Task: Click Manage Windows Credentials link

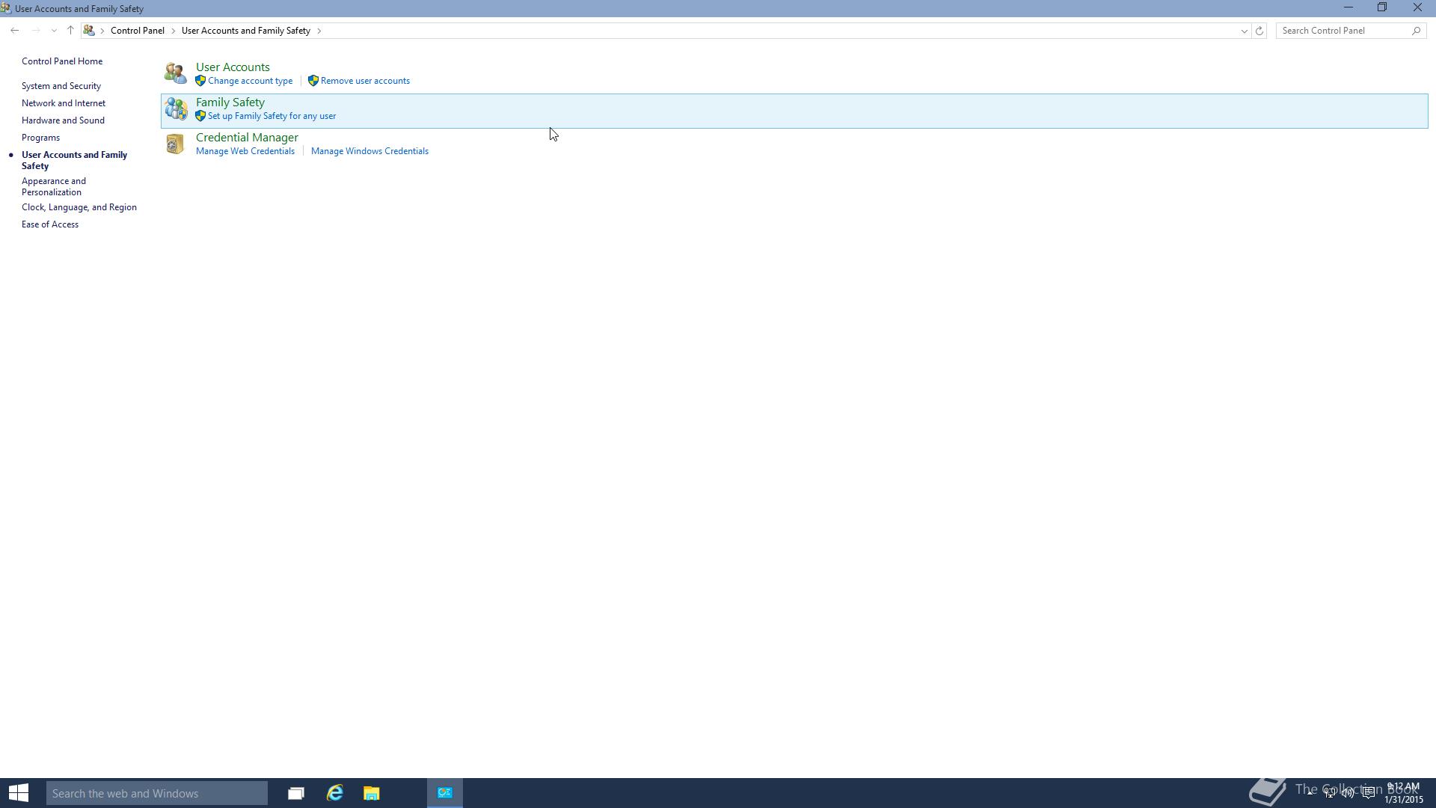Action: (369, 151)
